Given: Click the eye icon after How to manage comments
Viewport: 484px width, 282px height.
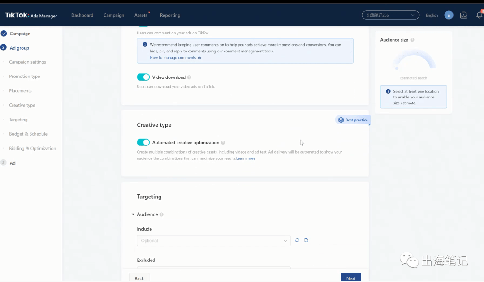Looking at the screenshot, I should [199, 58].
